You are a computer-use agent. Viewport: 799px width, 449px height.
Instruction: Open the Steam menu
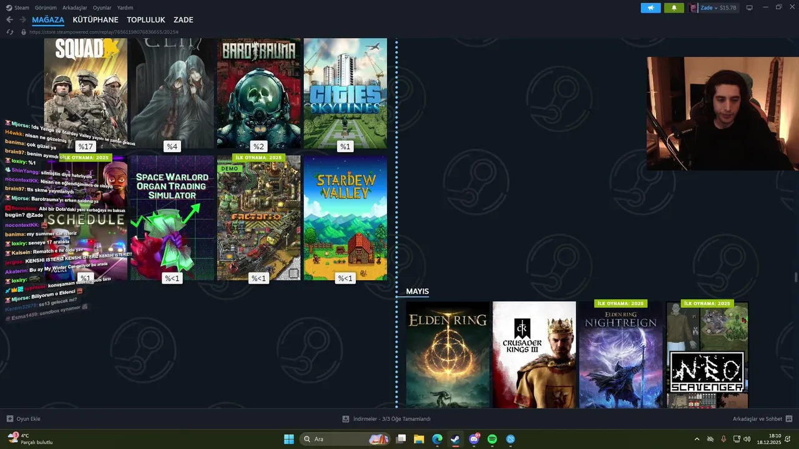pyautogui.click(x=22, y=7)
